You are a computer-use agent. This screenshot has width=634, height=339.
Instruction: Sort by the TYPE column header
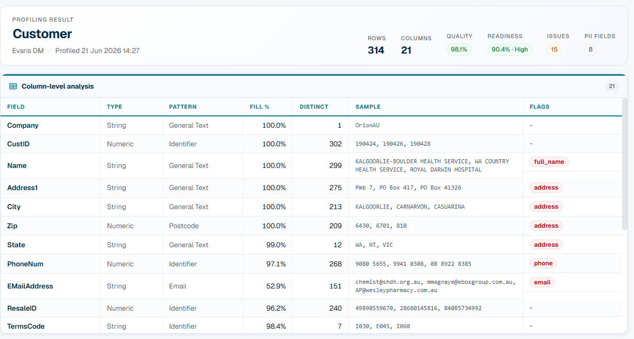[x=115, y=107]
